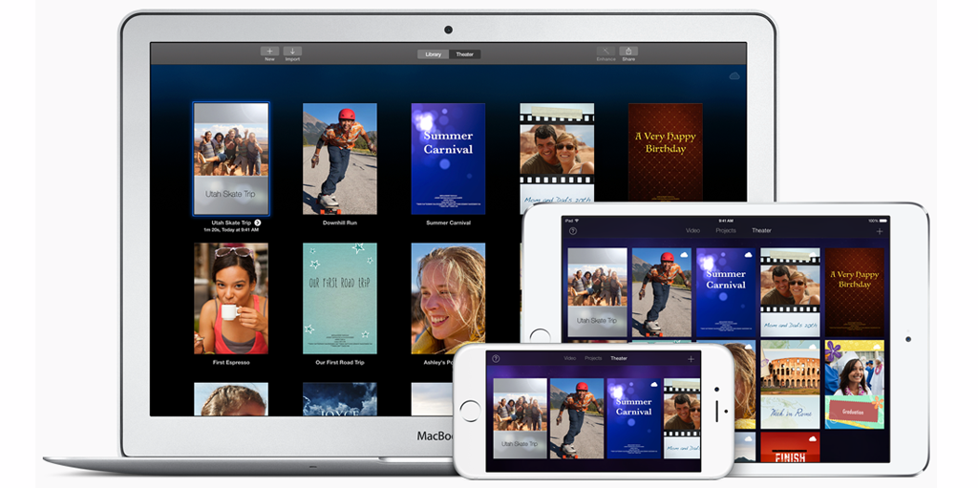
Task: Tap the help question mark on the iPhone
Action: 496,358
